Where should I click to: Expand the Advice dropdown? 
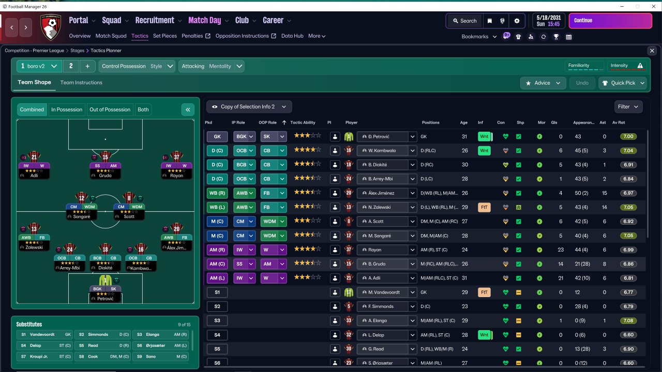point(543,83)
